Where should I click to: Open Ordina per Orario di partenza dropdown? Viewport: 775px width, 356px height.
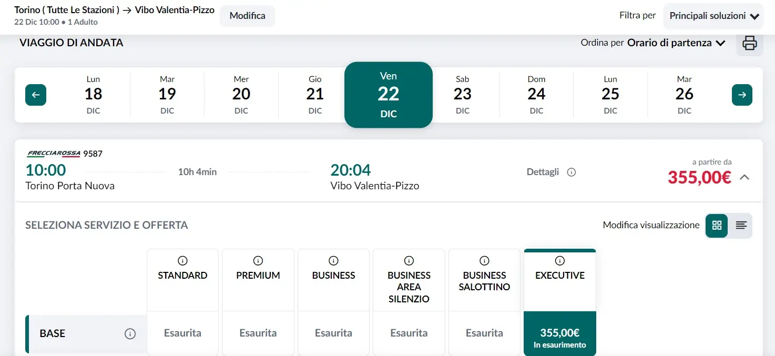pyautogui.click(x=676, y=43)
